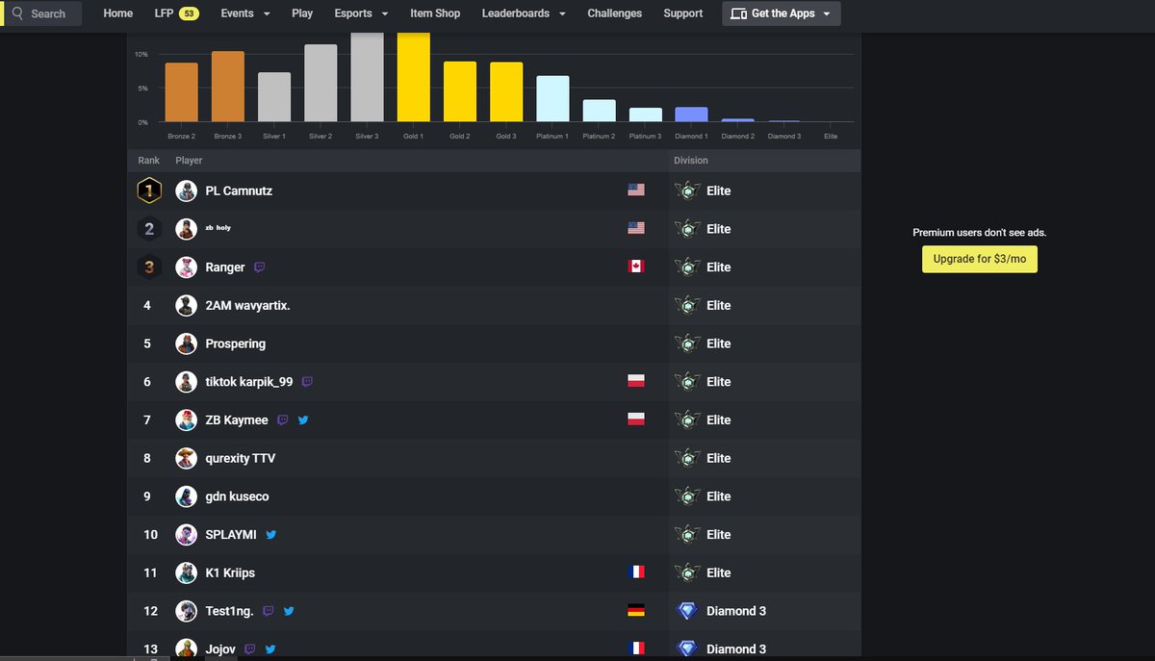Open K1 Kriips player profile
Screen dimensions: 1155x661
pos(230,572)
